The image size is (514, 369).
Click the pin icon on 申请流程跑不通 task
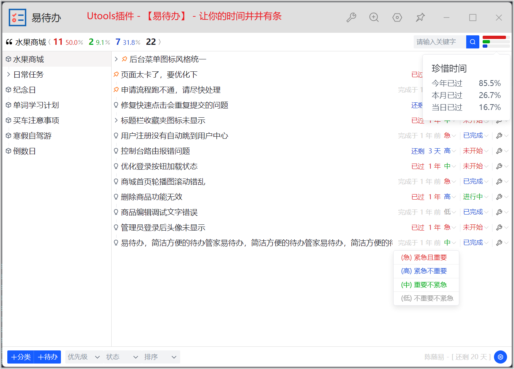[x=116, y=90]
